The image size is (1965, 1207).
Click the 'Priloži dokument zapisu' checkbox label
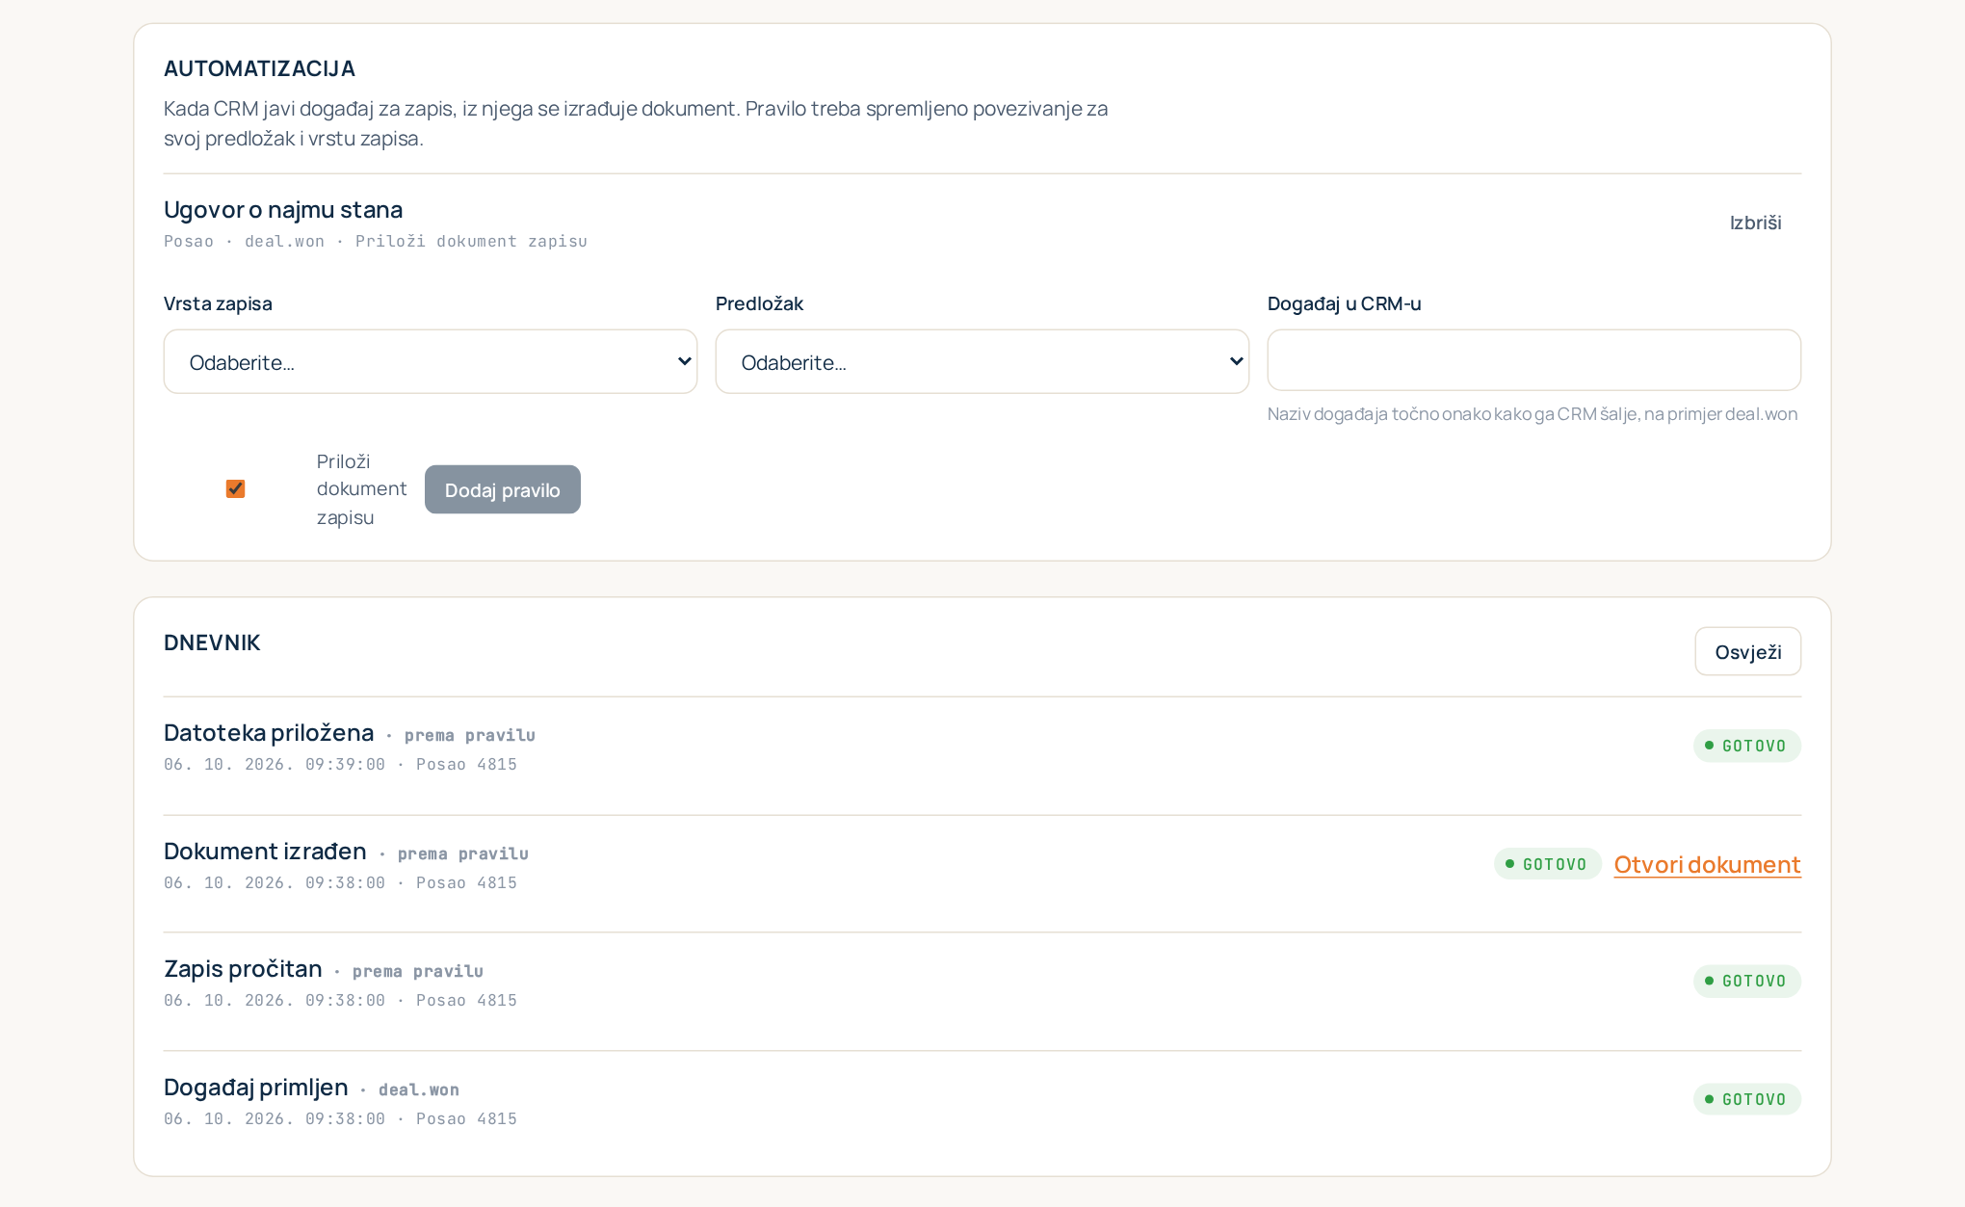point(361,489)
